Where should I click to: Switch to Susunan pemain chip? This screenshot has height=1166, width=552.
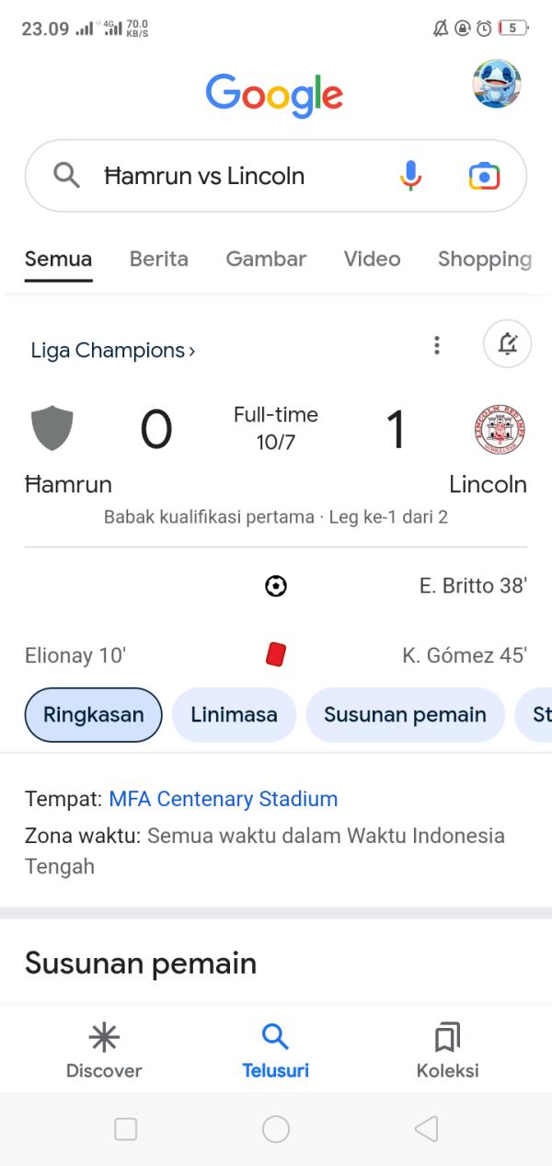[405, 714]
